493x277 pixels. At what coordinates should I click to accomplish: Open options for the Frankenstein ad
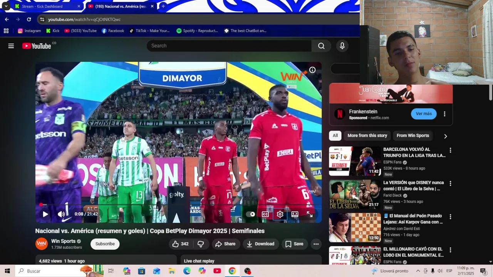444,114
